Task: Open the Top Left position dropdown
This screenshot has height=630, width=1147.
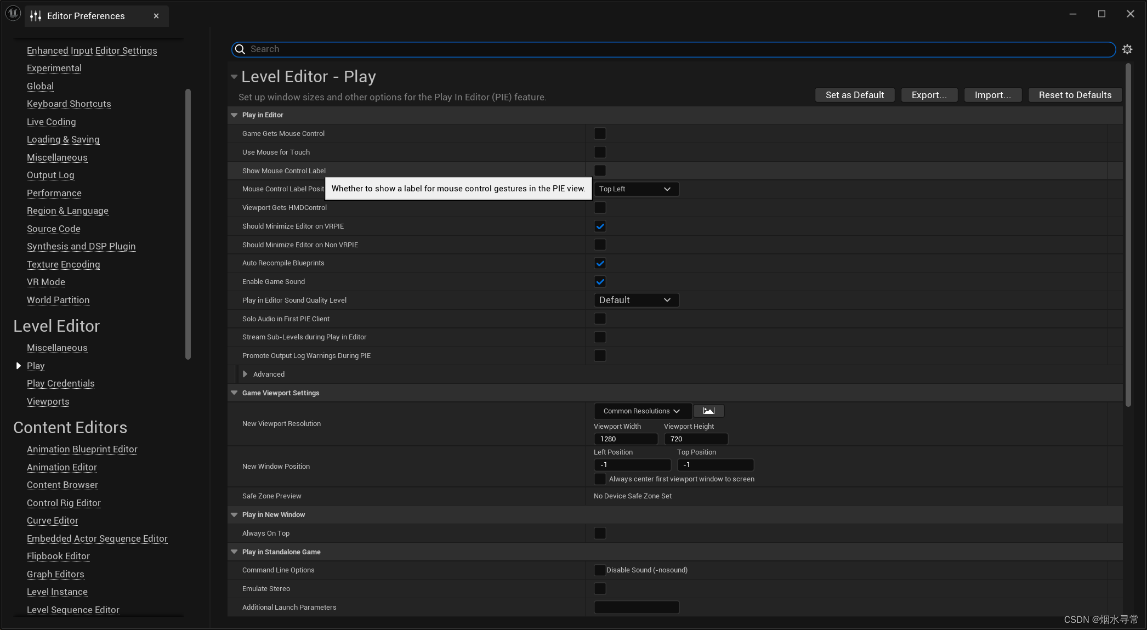Action: pyautogui.click(x=636, y=189)
